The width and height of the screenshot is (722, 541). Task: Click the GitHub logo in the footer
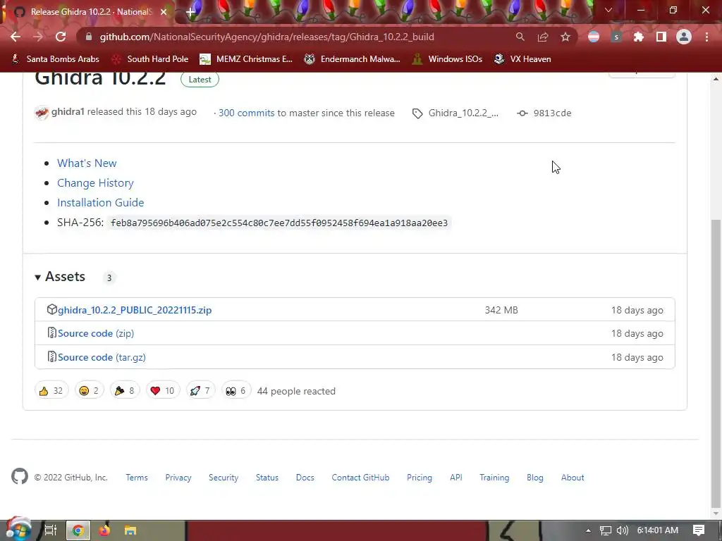point(20,477)
